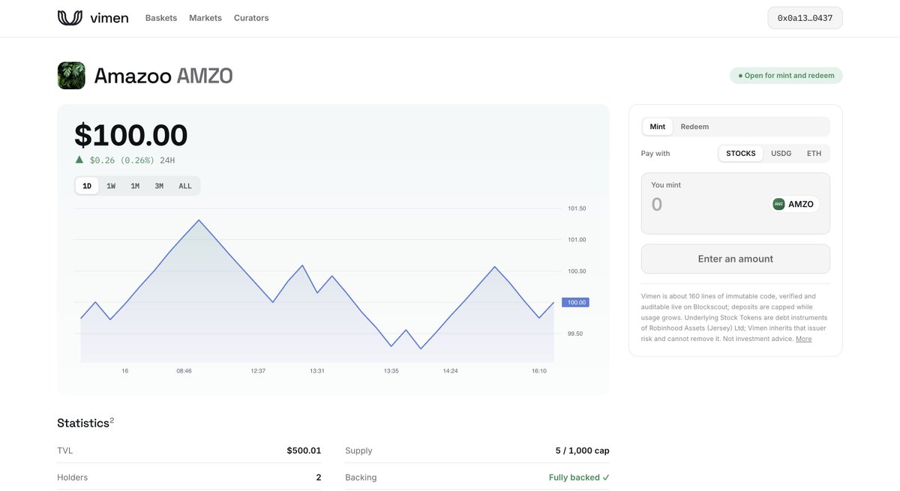This screenshot has height=491, width=900.
Task: Click the $100.00 price heading
Action: [131, 135]
